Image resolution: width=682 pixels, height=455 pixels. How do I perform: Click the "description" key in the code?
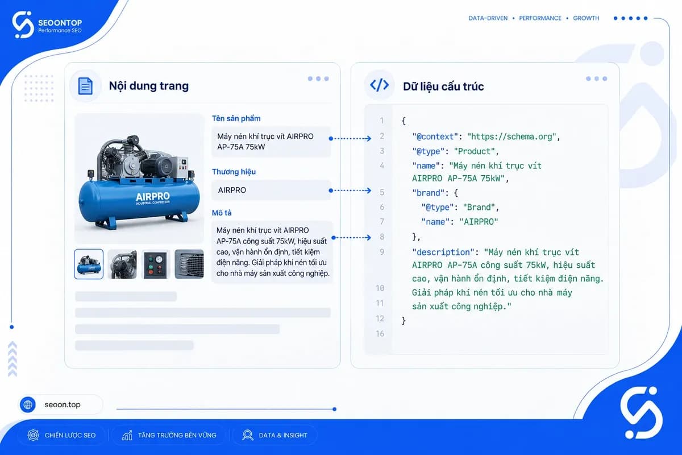pyautogui.click(x=443, y=252)
